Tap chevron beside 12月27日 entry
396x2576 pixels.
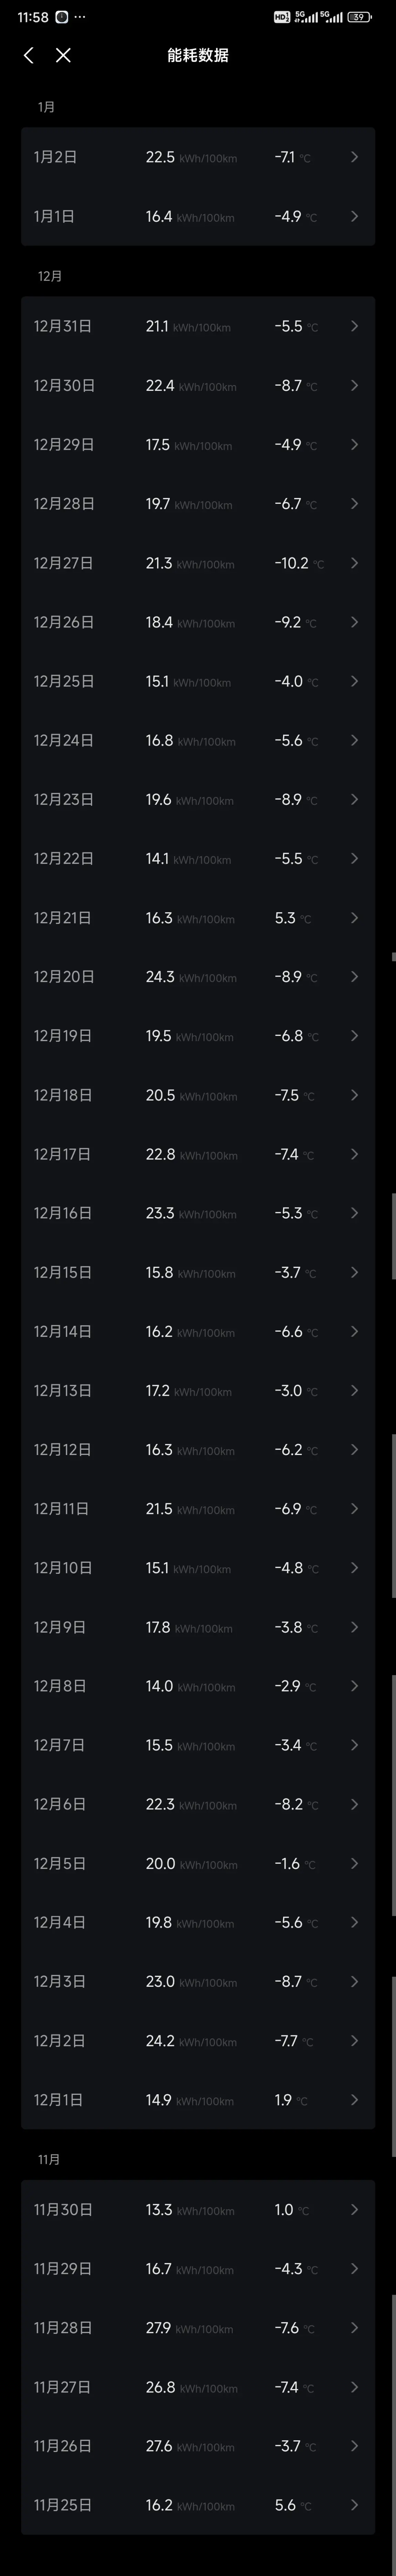[x=354, y=563]
